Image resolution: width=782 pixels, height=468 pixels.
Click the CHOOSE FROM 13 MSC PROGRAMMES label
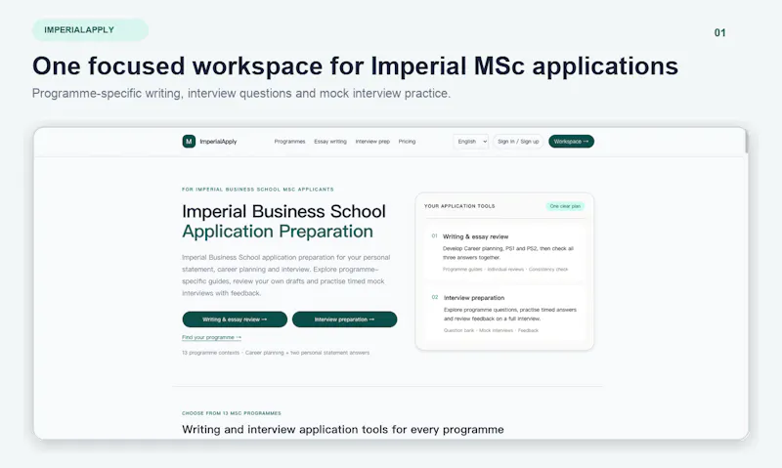[232, 413]
